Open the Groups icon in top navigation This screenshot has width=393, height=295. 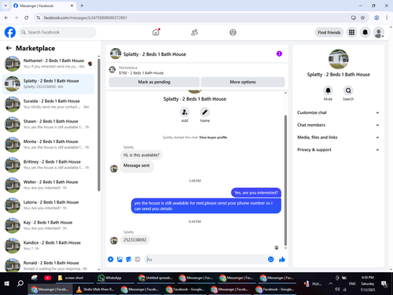tap(233, 32)
